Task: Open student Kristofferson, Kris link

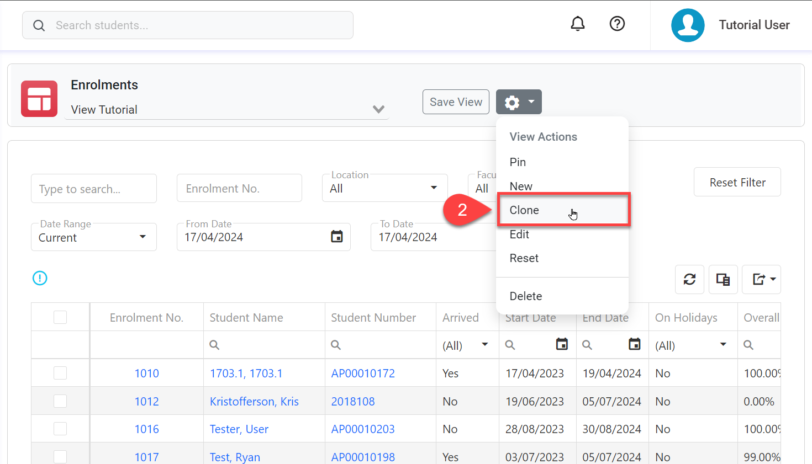Action: [x=254, y=402]
